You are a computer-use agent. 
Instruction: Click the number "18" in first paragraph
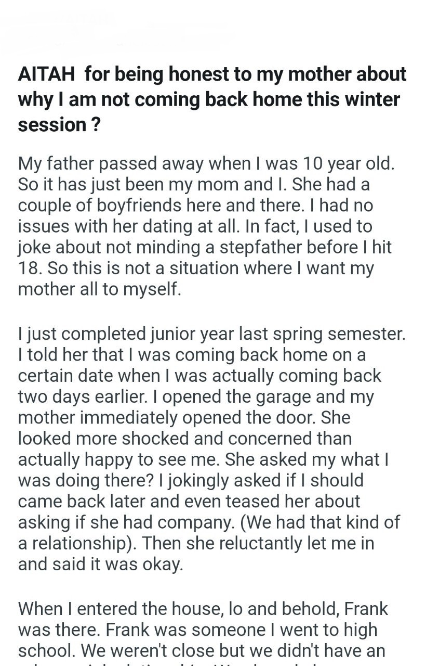[x=29, y=268]
